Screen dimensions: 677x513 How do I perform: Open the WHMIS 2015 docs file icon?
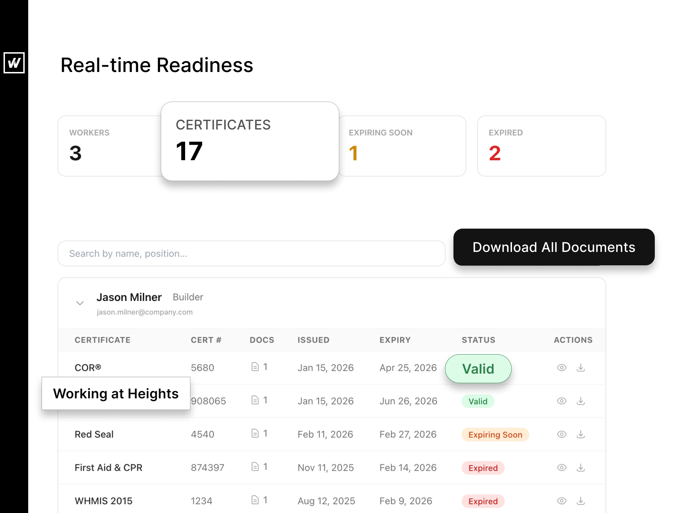pos(255,500)
